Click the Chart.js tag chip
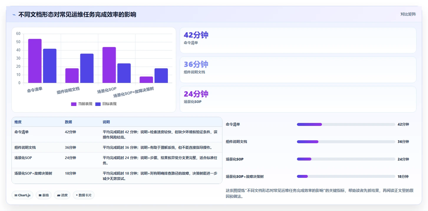Viewport: 428px width, 211px height. click(22, 195)
